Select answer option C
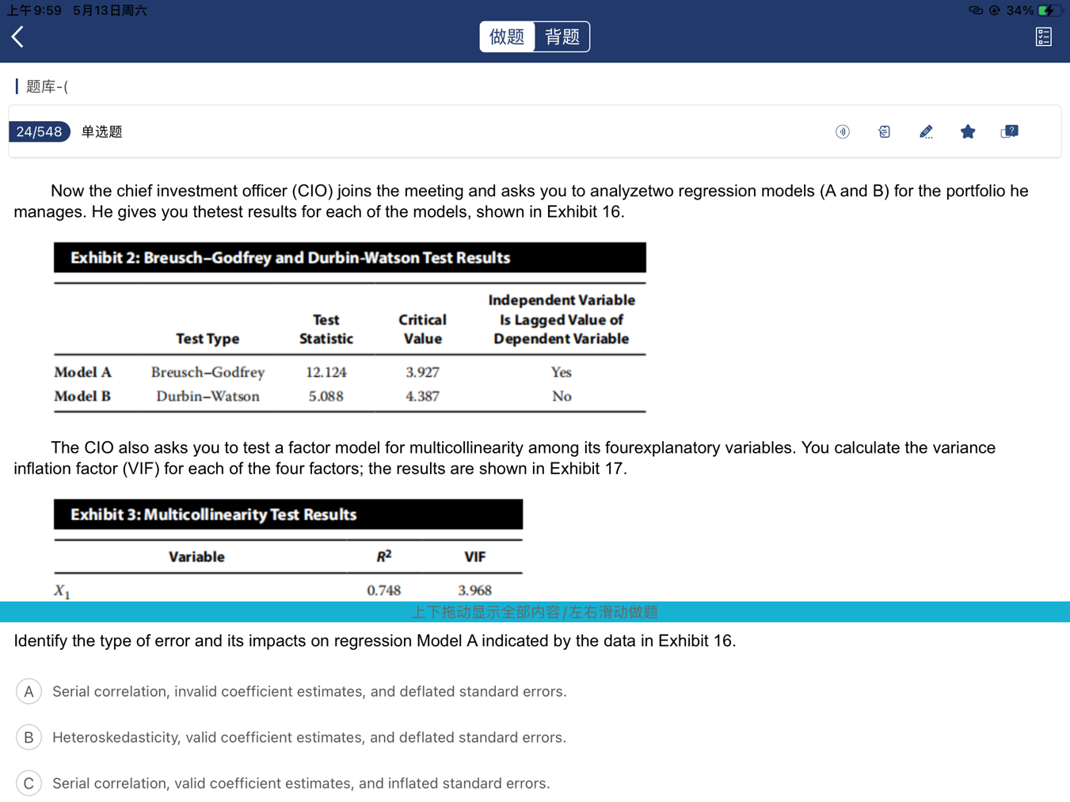The image size is (1070, 802). [29, 783]
